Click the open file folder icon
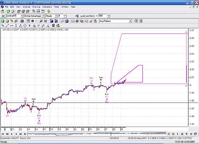The image size is (199, 144). tap(3, 11)
